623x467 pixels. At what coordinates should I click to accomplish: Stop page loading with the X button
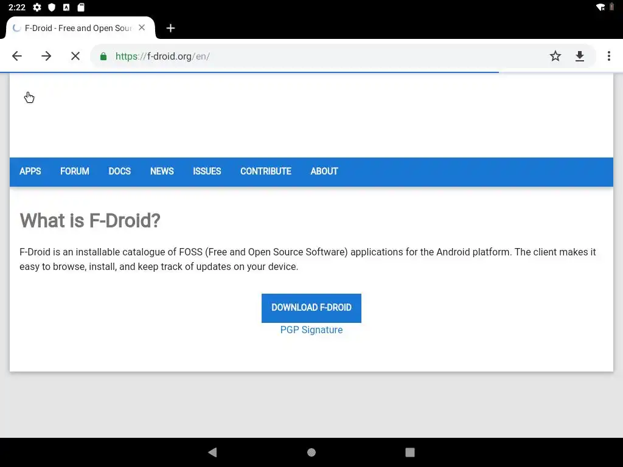click(75, 56)
